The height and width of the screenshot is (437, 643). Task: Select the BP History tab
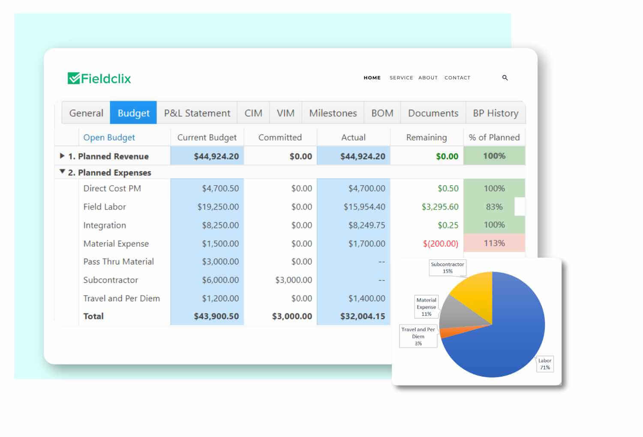[495, 113]
